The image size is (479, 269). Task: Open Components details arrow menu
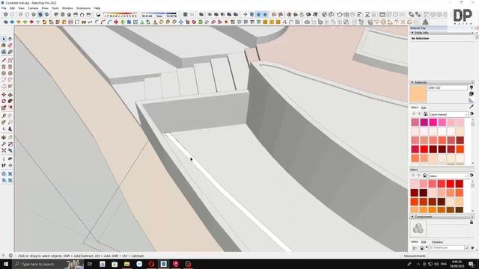472,248
